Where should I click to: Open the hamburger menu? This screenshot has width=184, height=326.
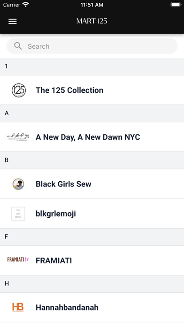click(13, 21)
